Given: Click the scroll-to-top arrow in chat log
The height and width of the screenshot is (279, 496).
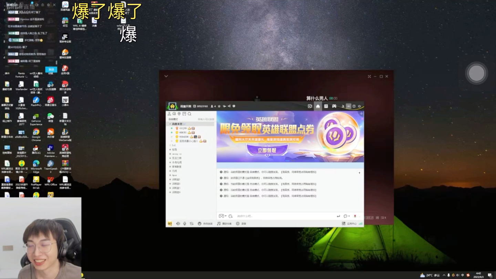Looking at the screenshot, I should [x=359, y=173].
